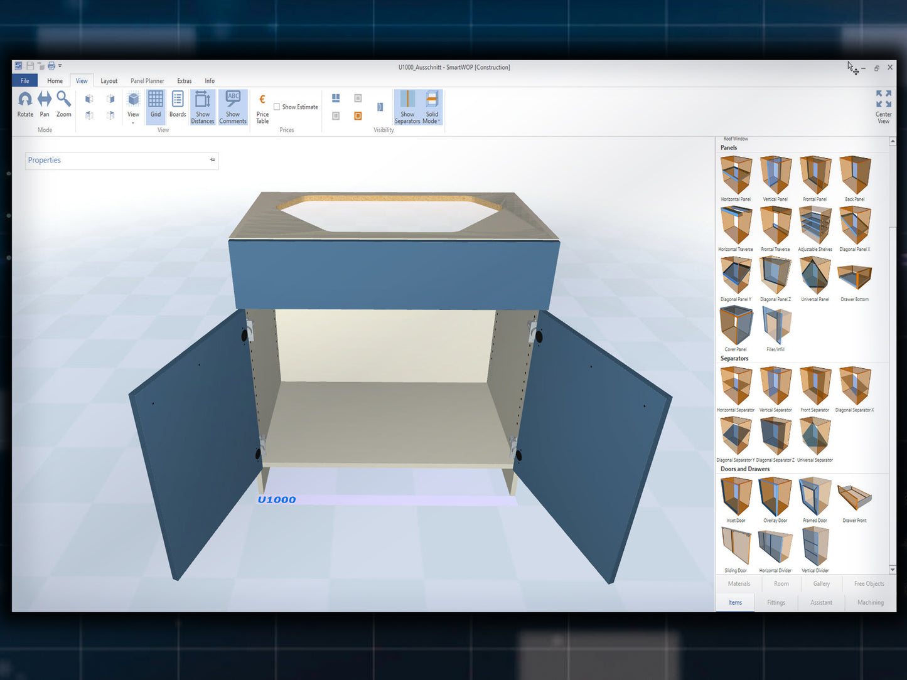This screenshot has width=907, height=680.
Task: Pin the Properties panel
Action: [x=212, y=160]
